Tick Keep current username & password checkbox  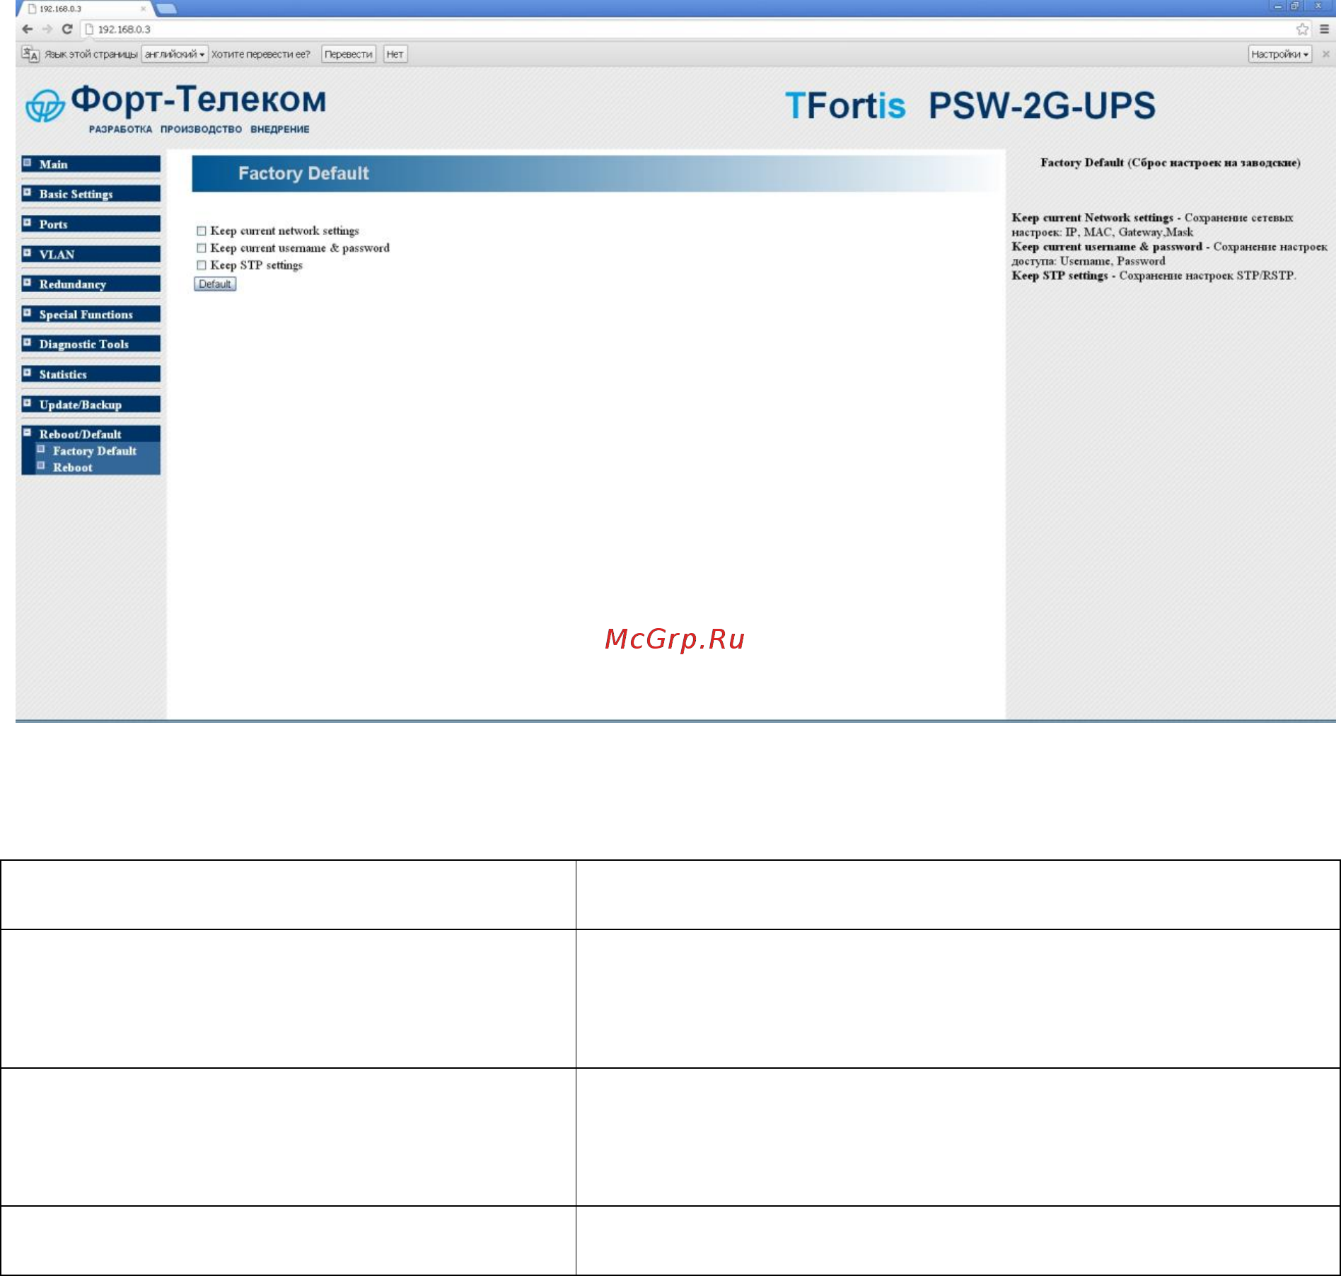pyautogui.click(x=202, y=248)
